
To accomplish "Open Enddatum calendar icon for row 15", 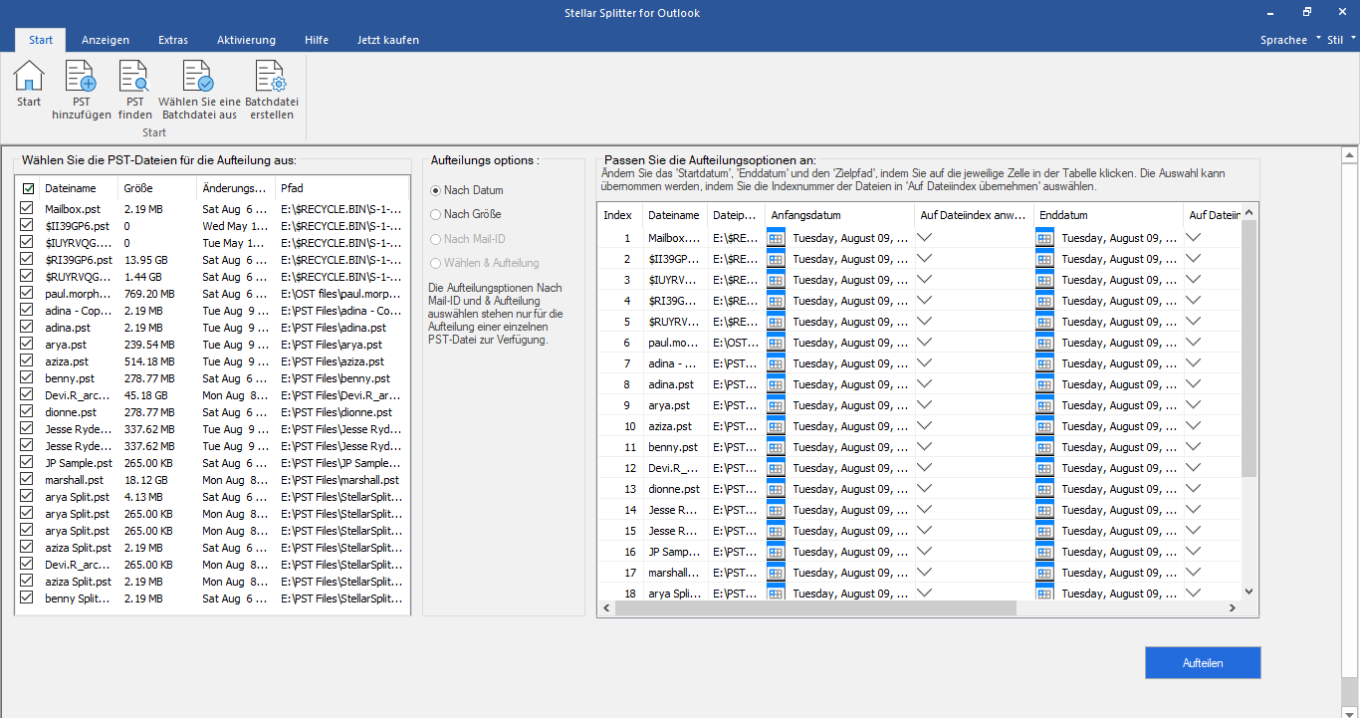I will tap(1044, 530).
